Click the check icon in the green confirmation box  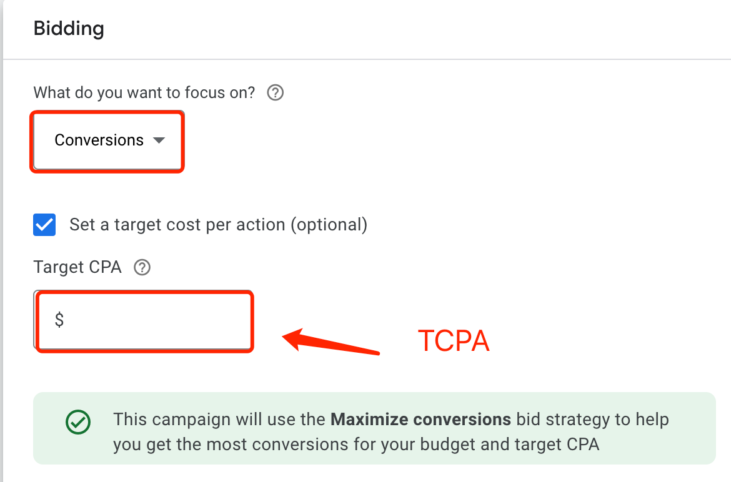77,423
